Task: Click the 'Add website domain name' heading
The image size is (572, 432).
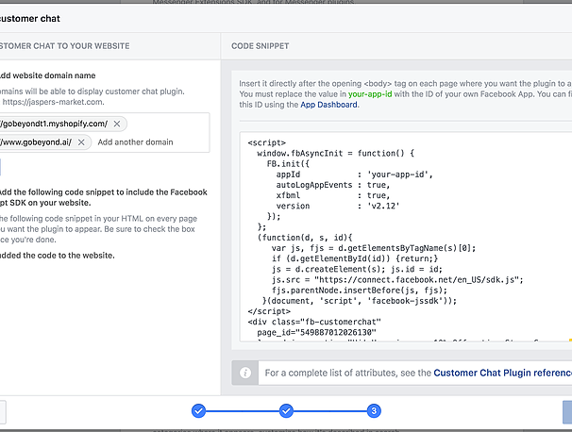Action: pyautogui.click(x=48, y=75)
